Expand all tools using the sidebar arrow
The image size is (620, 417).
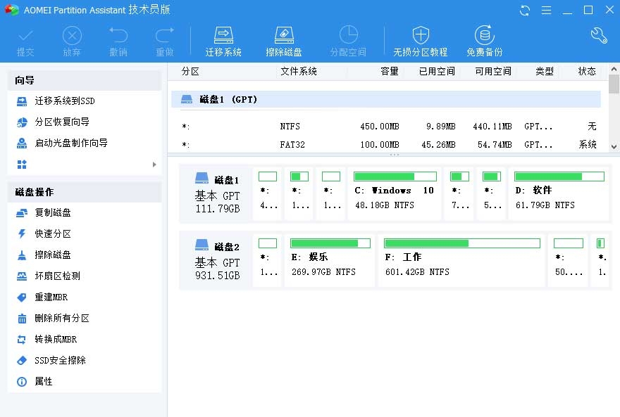pyautogui.click(x=154, y=164)
